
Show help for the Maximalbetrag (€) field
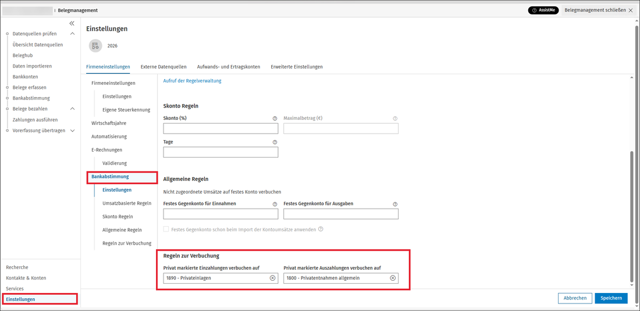click(395, 118)
